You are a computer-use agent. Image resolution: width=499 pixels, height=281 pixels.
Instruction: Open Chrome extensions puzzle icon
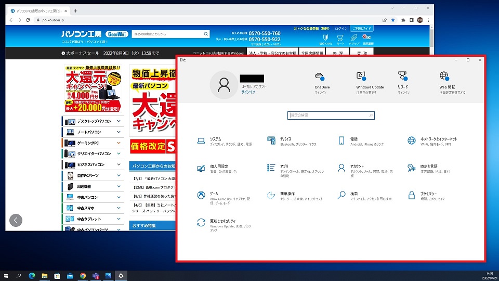[x=403, y=20]
